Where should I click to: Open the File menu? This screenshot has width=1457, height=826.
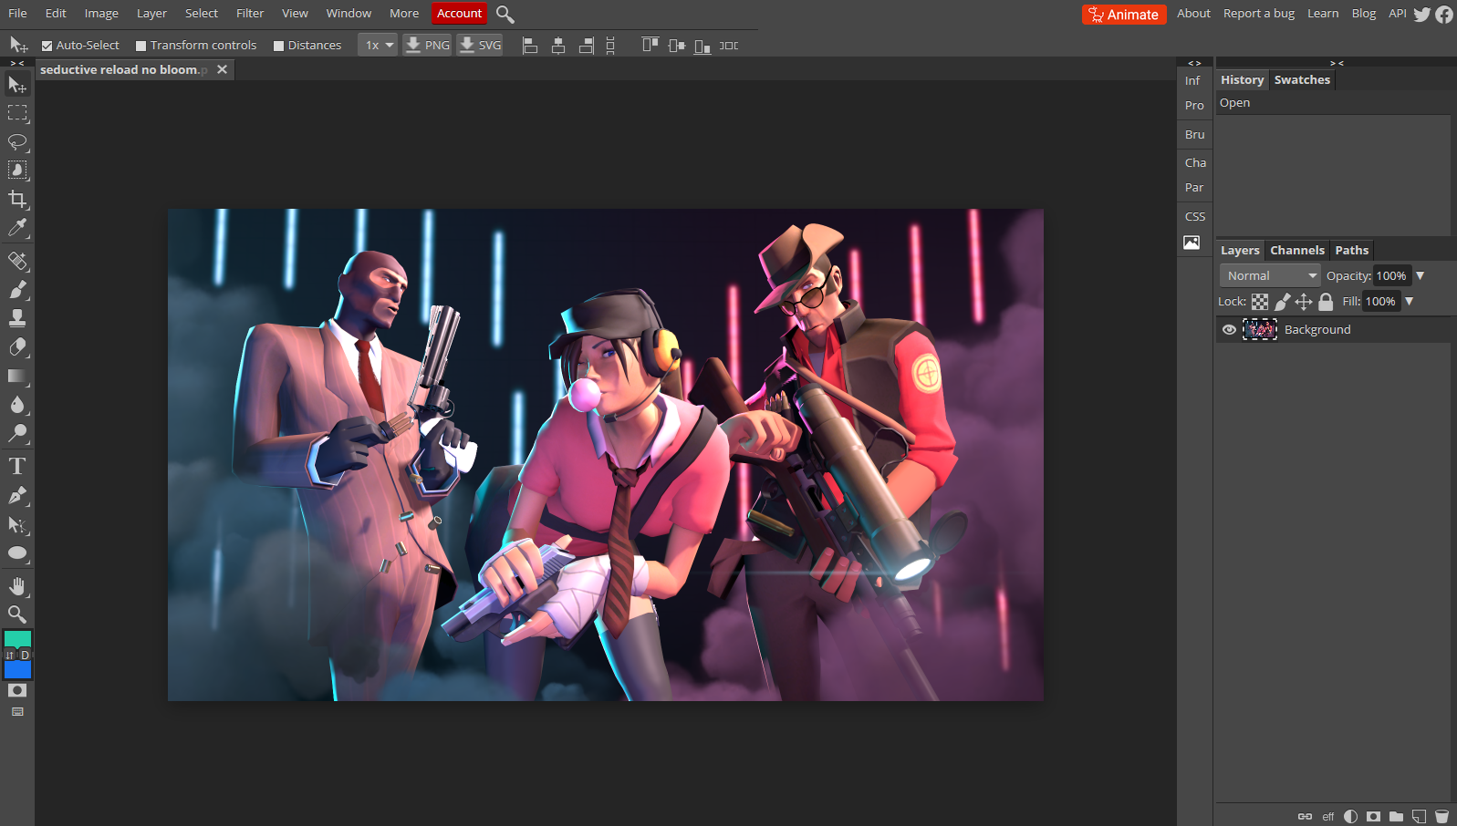coord(17,14)
